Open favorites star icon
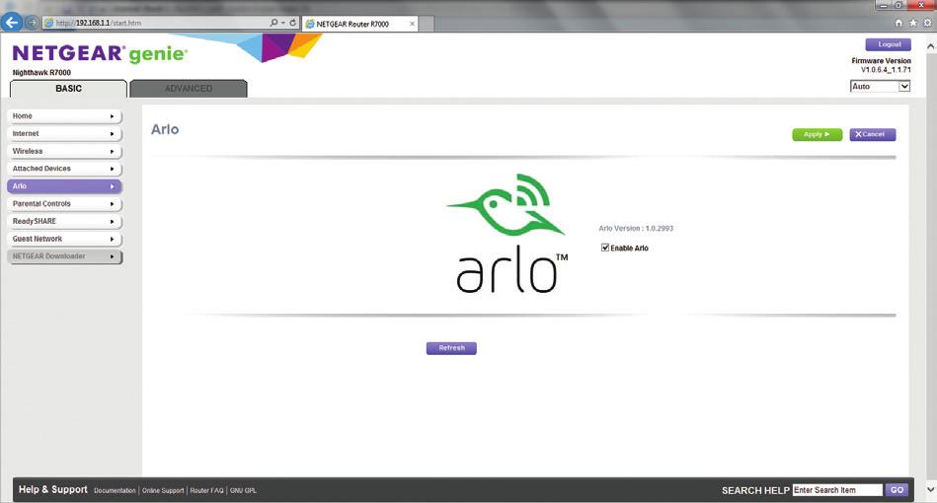This screenshot has width=937, height=503. click(913, 23)
